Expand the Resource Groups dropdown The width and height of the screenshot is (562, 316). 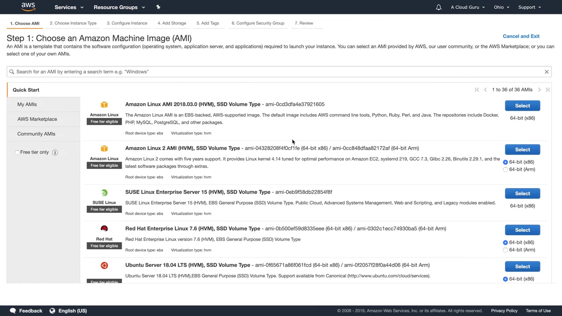click(119, 7)
